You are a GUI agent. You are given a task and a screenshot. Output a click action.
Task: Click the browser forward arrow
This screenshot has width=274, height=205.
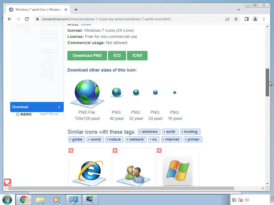[18, 19]
